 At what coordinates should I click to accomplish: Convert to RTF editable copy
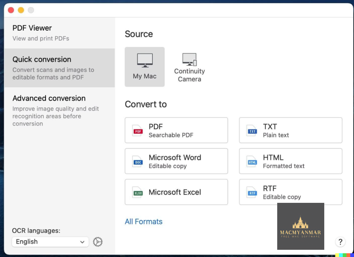(x=290, y=192)
